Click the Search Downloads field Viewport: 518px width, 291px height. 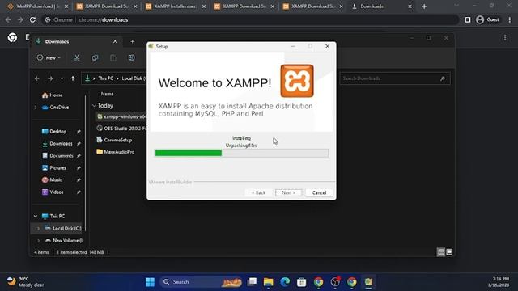(x=395, y=78)
